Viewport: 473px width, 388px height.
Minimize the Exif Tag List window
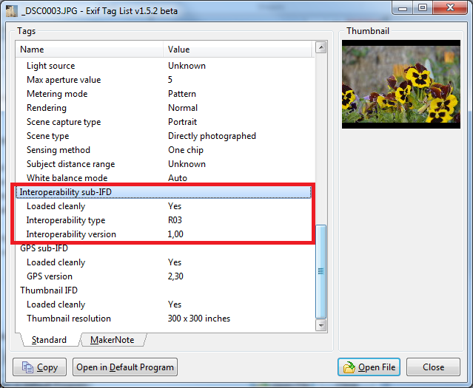(403, 8)
